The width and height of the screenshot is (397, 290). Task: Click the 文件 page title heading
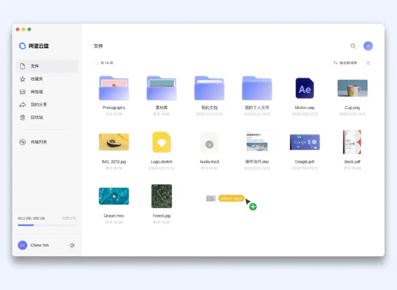click(x=98, y=46)
